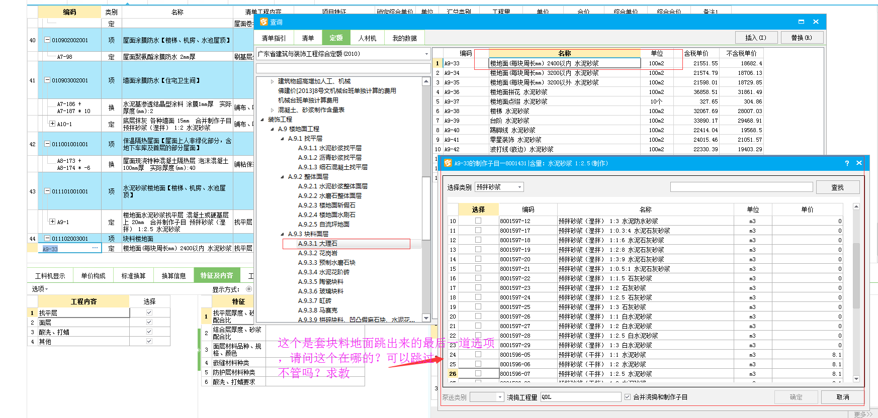Click the 确定 button
The width and height of the screenshot is (878, 418).
point(796,397)
